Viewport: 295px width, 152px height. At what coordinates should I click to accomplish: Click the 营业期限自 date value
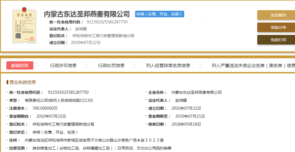point(51,116)
